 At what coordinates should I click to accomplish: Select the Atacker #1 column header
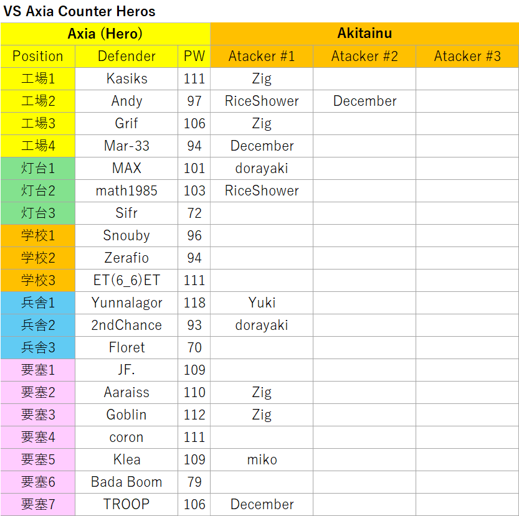[262, 56]
